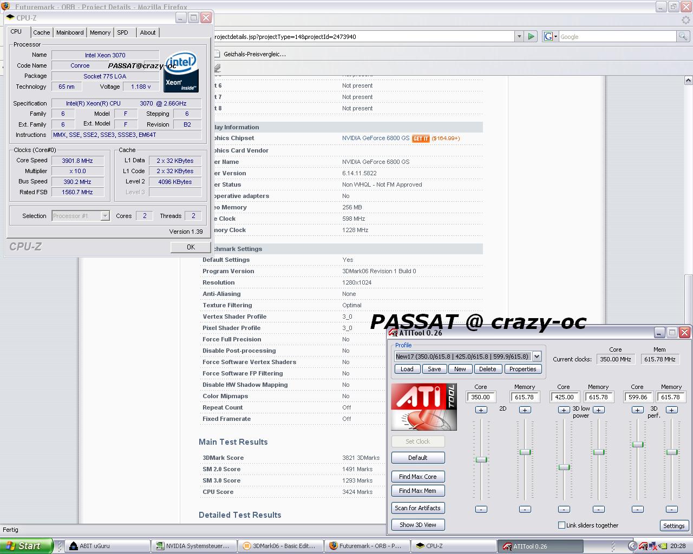
Task: Switch to CPU-Z Memory tab
Action: pos(100,32)
